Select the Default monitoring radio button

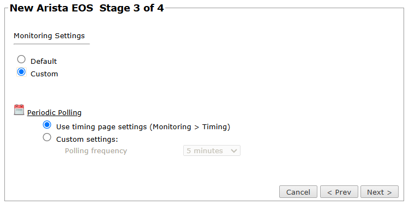click(21, 59)
